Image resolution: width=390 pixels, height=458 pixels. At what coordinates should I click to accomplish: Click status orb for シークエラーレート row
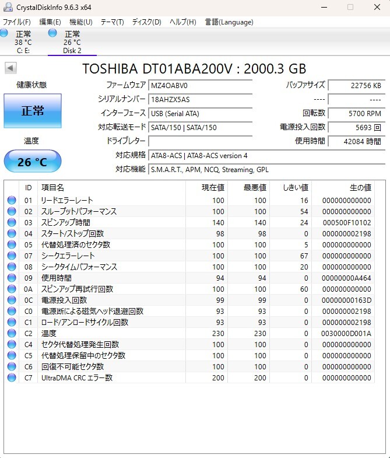[12, 256]
